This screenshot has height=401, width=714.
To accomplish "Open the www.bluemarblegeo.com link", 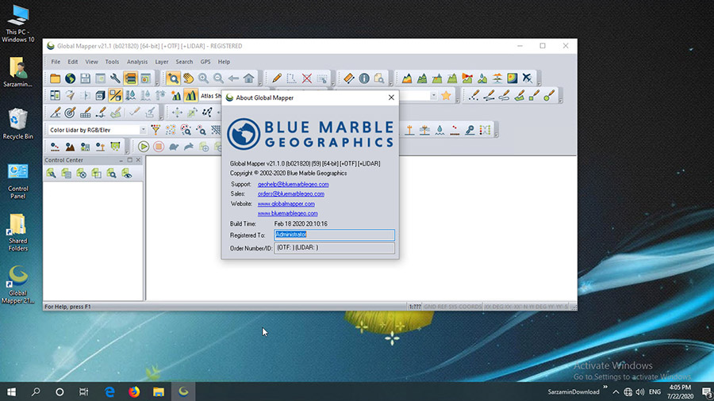I will [x=288, y=213].
